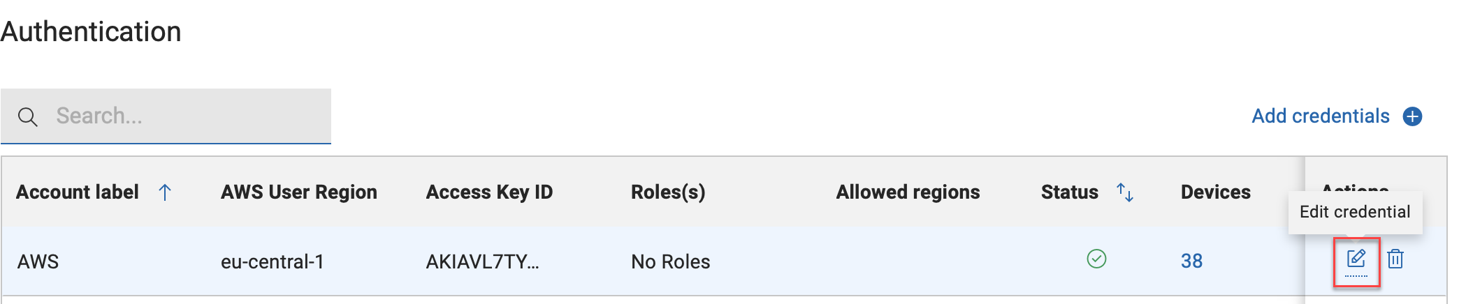Sort by the Account label column header

[78, 192]
